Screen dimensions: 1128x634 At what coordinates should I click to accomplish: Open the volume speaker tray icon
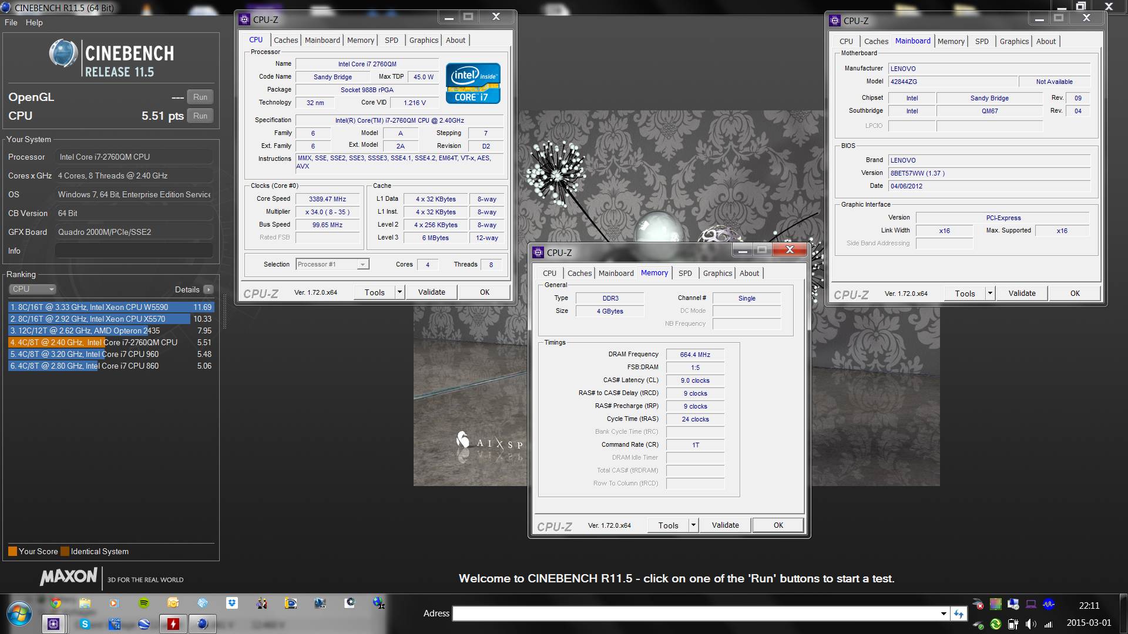click(1031, 624)
